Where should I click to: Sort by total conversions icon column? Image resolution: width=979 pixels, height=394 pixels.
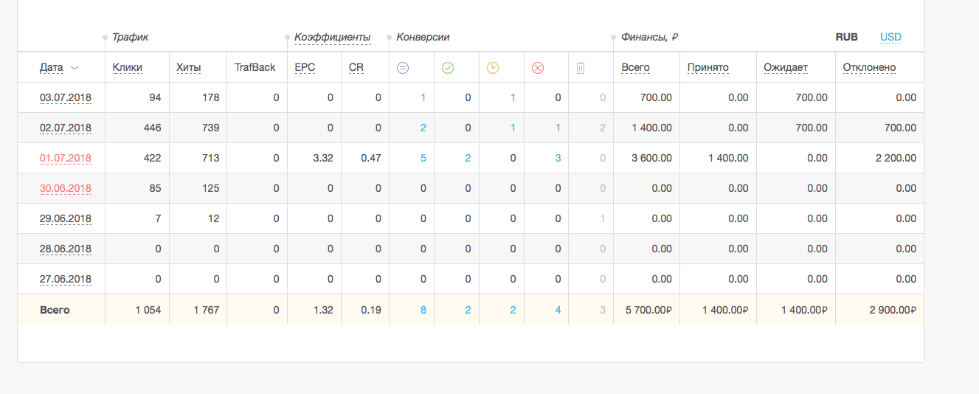[403, 68]
